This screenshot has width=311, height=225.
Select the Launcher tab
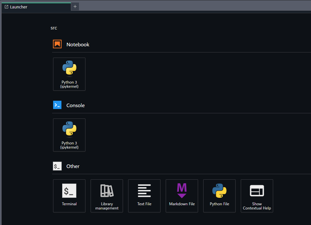[36, 7]
